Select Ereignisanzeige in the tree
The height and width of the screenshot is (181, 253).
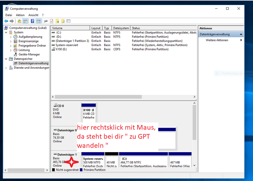[28, 41]
